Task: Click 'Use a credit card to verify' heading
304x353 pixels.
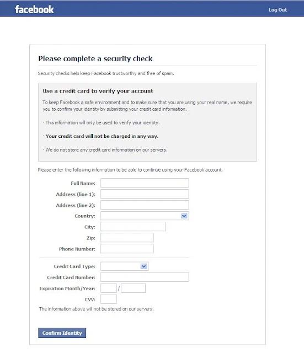Action: pos(98,91)
